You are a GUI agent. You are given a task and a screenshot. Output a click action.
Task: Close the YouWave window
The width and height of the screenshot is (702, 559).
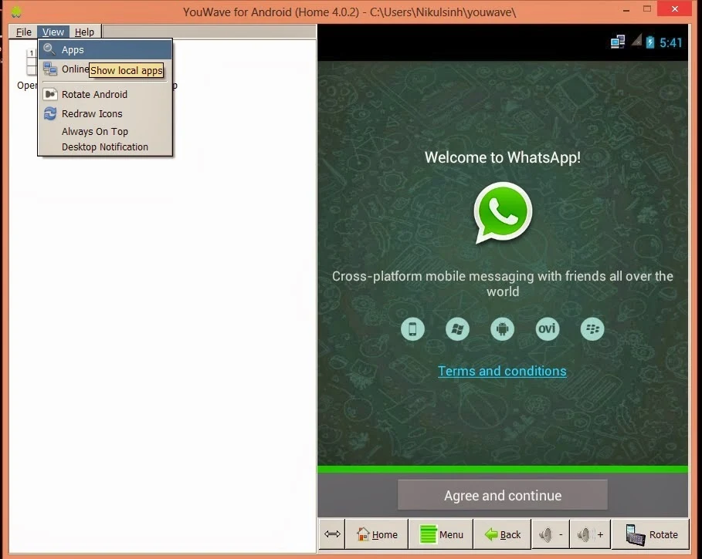coord(675,8)
